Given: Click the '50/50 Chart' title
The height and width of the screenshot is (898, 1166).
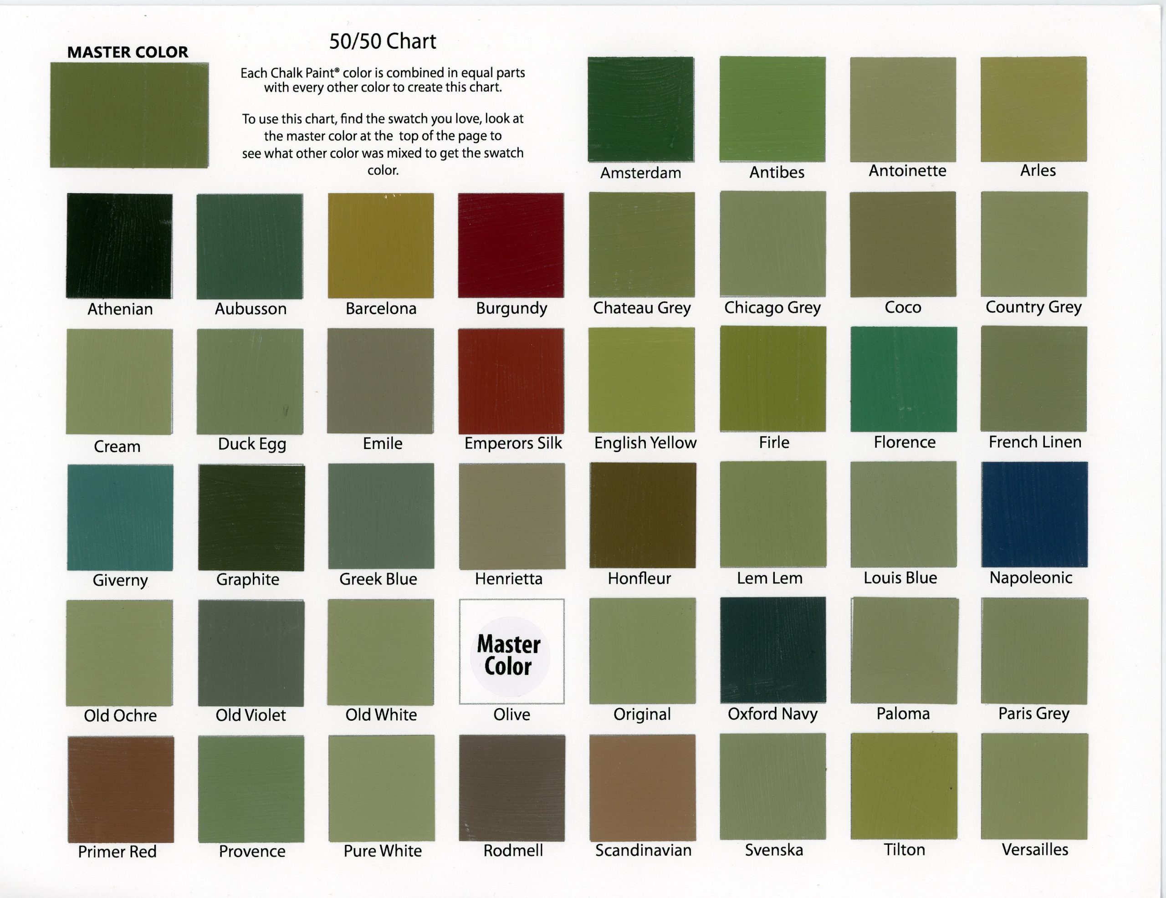Looking at the screenshot, I should (383, 41).
